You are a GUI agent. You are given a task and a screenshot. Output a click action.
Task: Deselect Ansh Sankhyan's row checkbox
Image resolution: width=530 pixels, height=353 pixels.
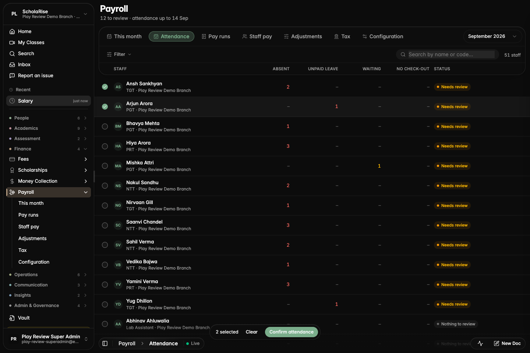coord(105,87)
